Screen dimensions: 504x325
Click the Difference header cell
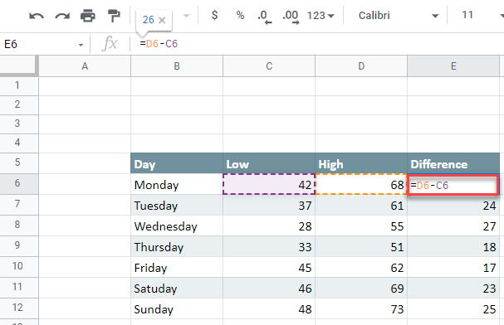pos(453,163)
